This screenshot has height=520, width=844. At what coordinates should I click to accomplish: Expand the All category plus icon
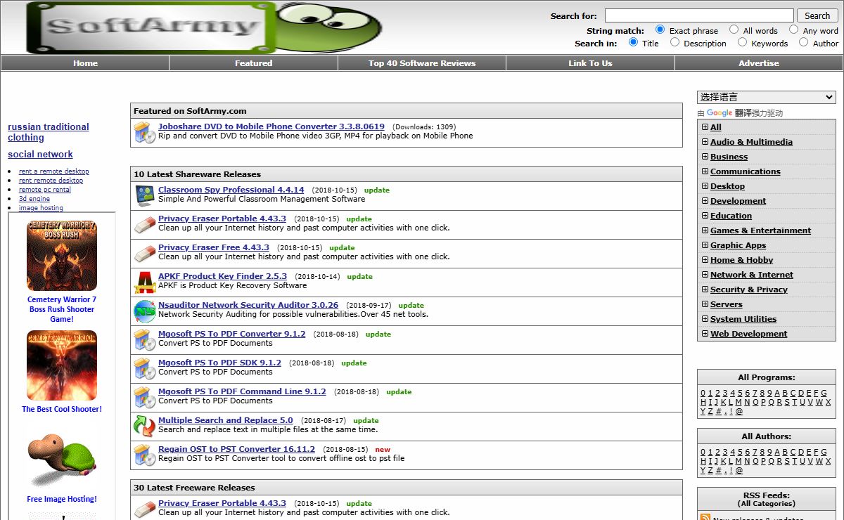point(705,127)
